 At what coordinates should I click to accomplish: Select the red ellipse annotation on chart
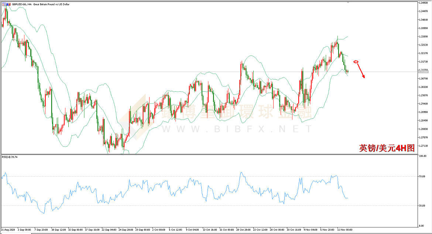coord(356,62)
